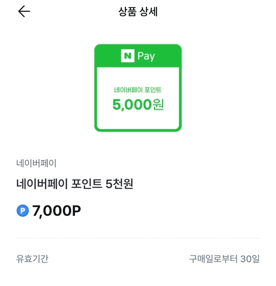Click the blue P point coin icon
Screen dimensions: 276x286
tap(23, 211)
